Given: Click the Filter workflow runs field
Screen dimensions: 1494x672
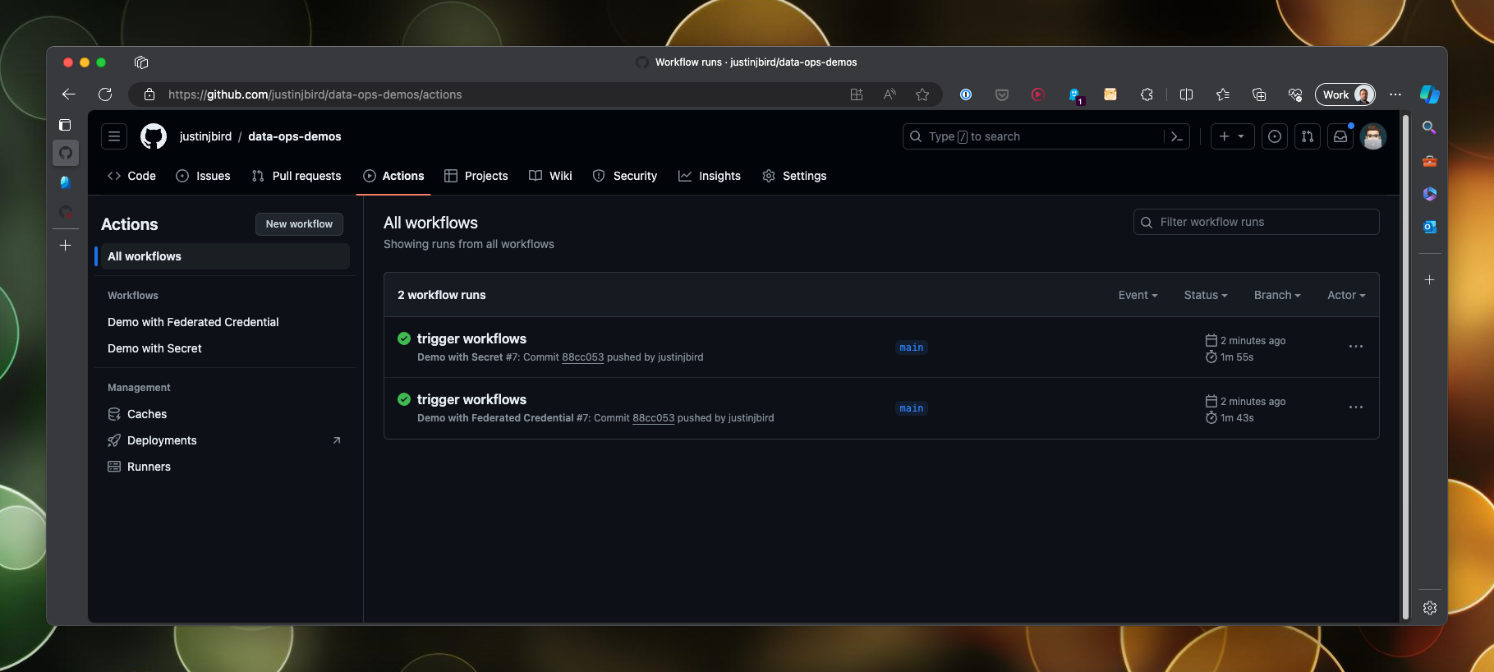Looking at the screenshot, I should pyautogui.click(x=1256, y=222).
